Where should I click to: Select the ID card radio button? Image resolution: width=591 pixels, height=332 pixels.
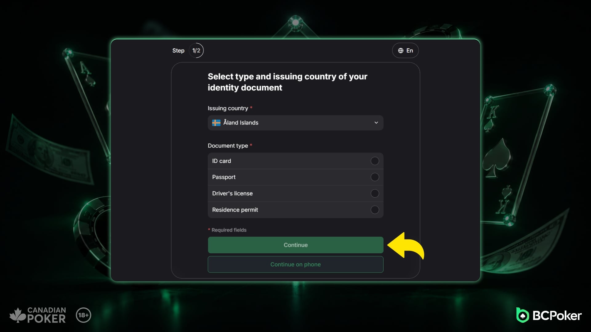coord(375,161)
